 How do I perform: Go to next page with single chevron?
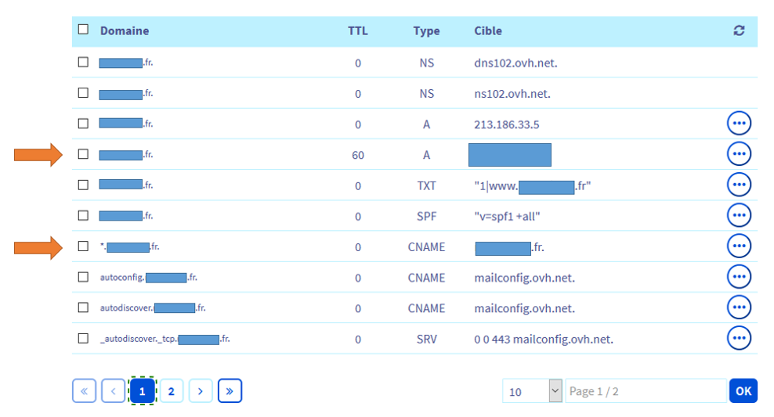[x=201, y=391]
